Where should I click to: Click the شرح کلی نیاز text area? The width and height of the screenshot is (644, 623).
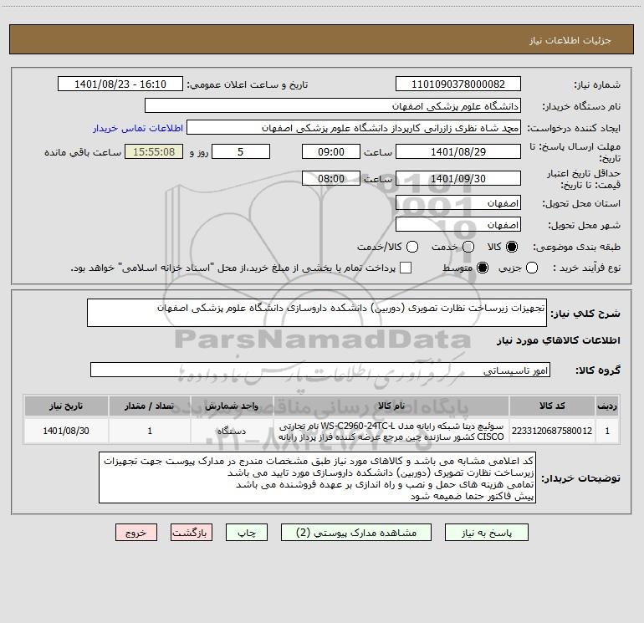[317, 313]
